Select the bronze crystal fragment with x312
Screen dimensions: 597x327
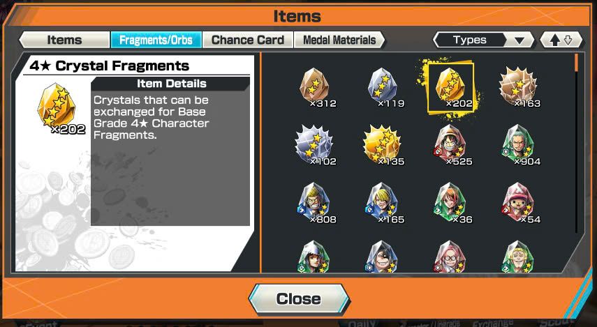314,87
